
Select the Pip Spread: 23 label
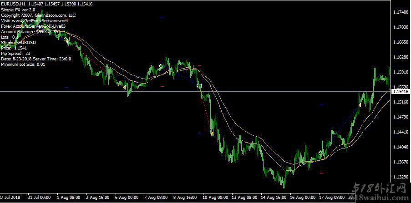(15, 54)
